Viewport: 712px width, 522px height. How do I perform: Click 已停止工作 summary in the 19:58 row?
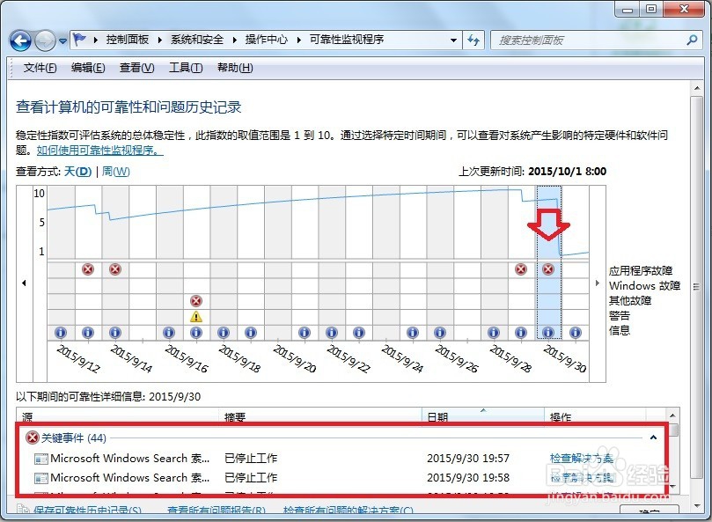(x=251, y=478)
